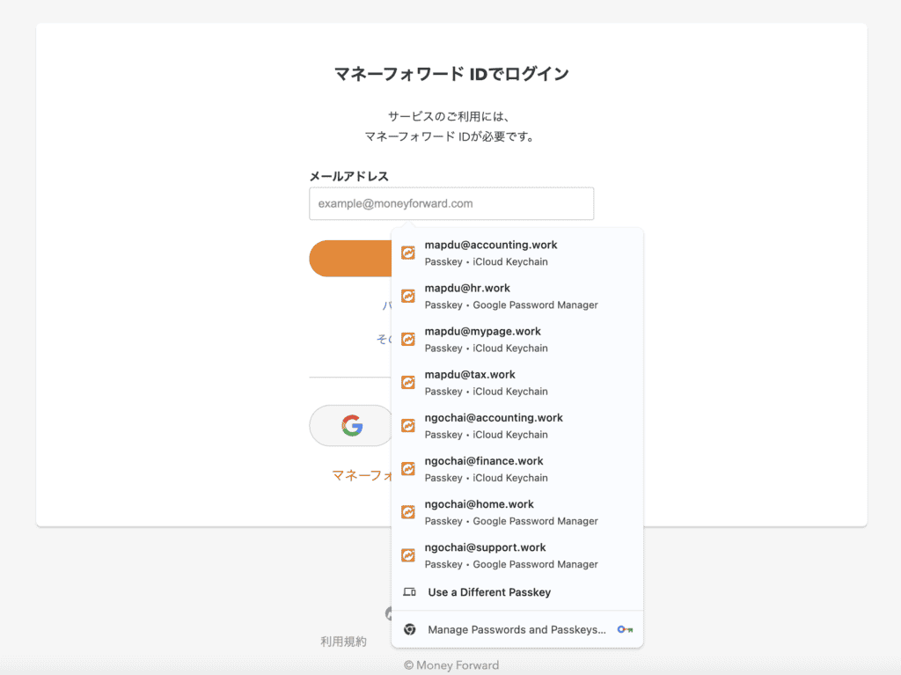Screen dimensions: 901x675
Task: Click Money Forward icon beside ngochai@support.work
Action: (408, 554)
